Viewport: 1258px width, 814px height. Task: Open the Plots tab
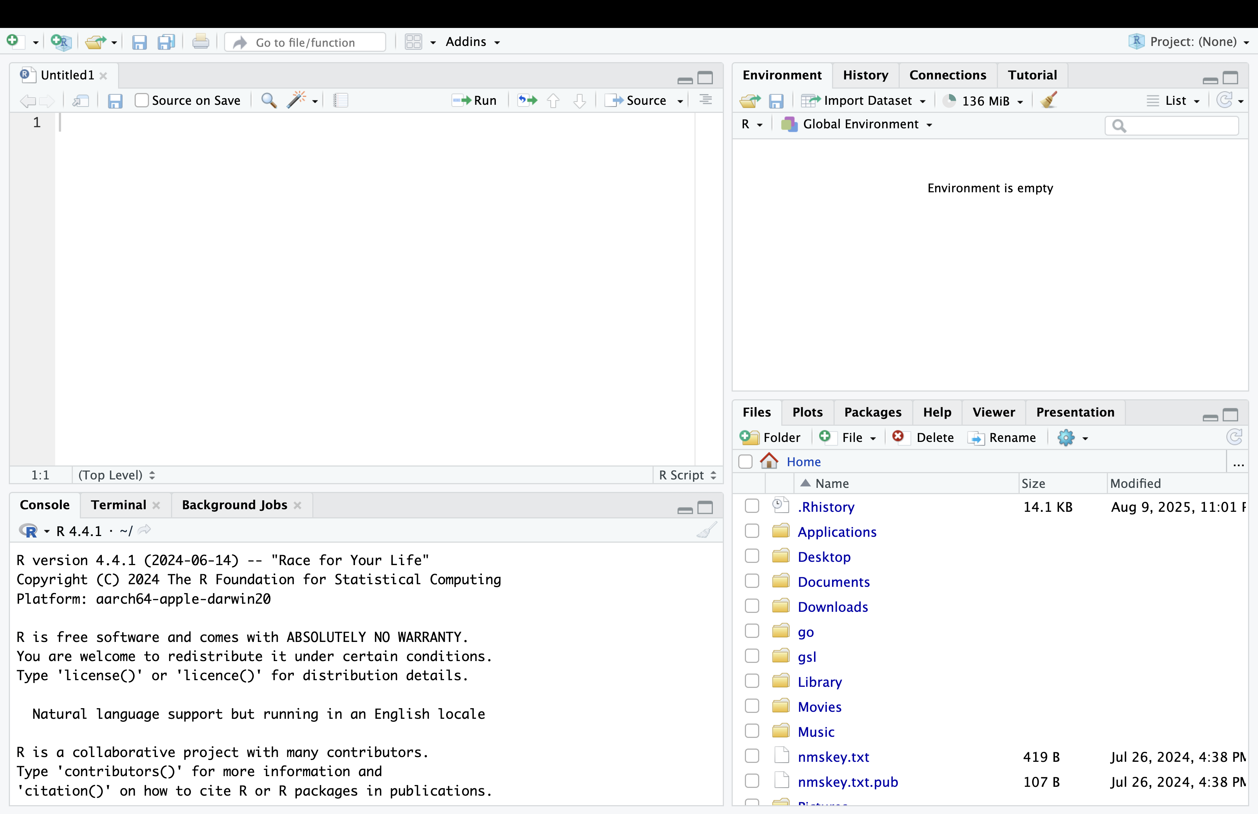point(807,412)
